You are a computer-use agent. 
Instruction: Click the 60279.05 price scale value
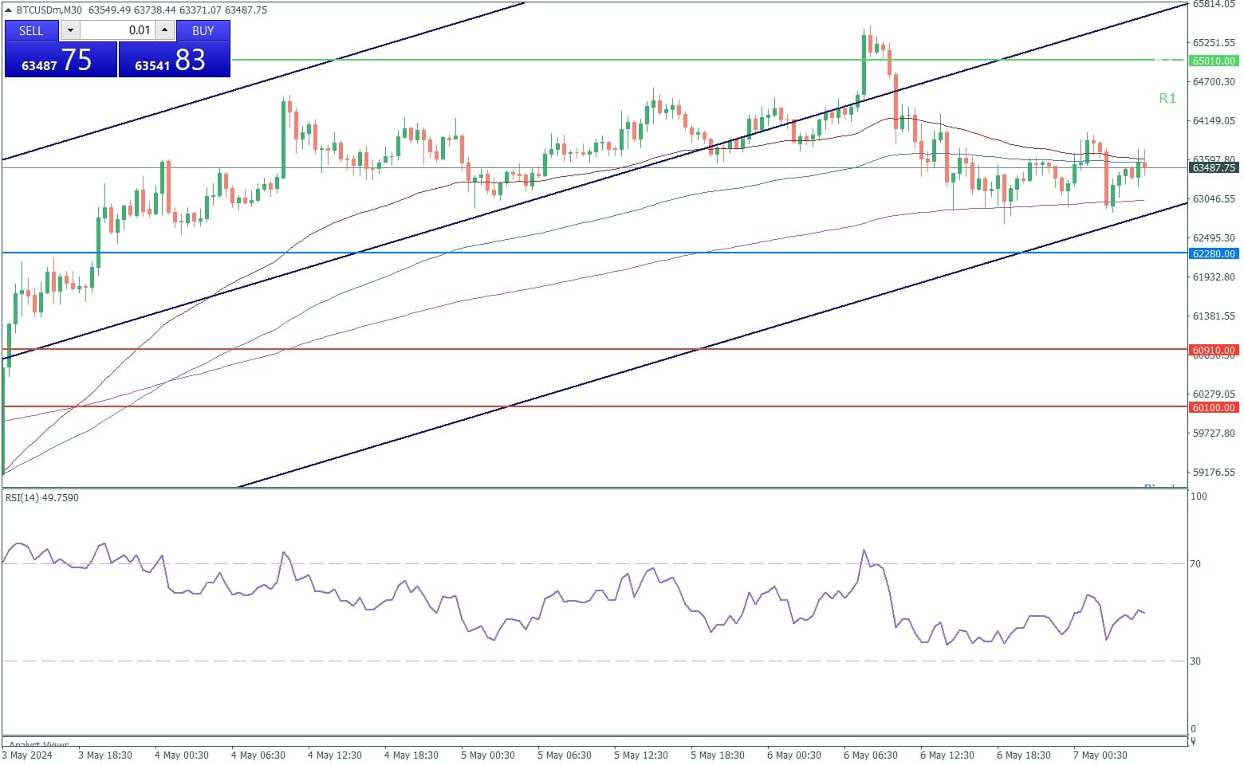pos(1214,394)
